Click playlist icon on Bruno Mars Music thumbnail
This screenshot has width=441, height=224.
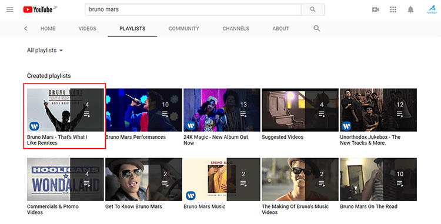point(243,183)
